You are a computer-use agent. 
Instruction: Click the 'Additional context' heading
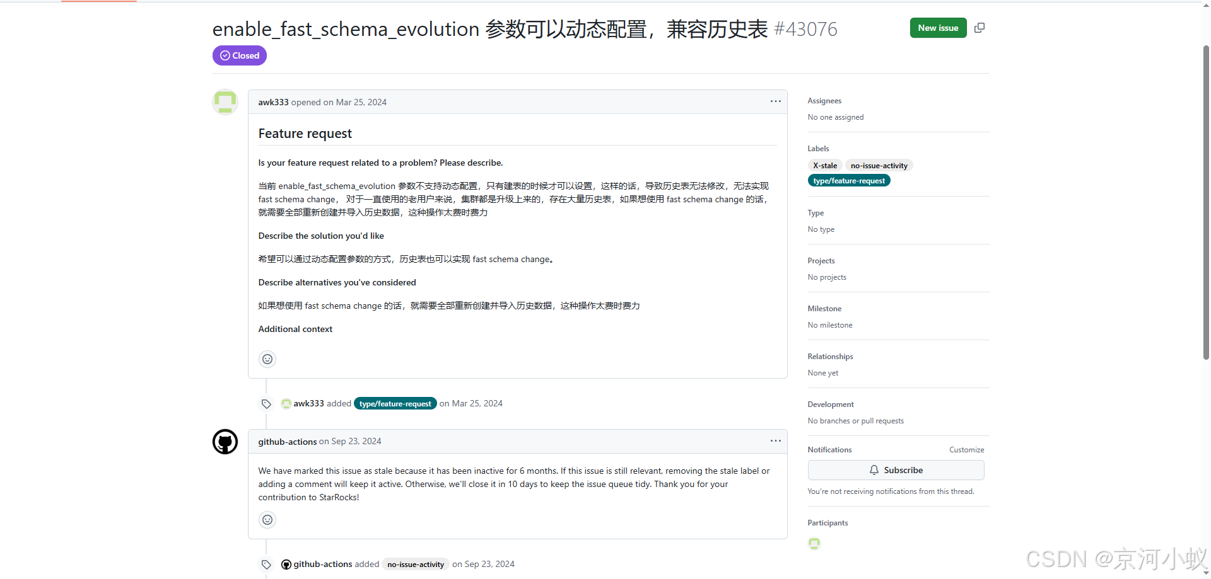click(295, 329)
